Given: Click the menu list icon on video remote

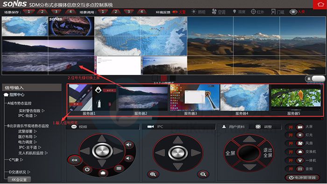Looking at the screenshot, I should point(119,169).
